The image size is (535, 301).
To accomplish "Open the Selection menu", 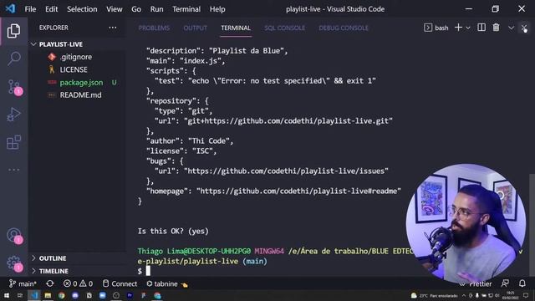I will click(x=82, y=9).
